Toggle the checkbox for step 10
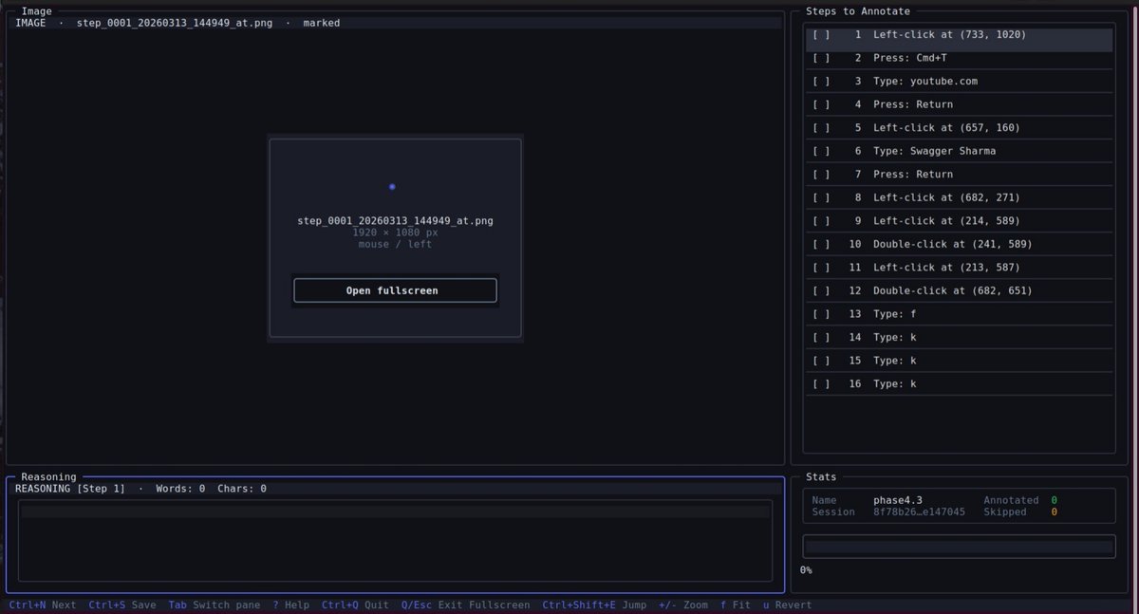The height and width of the screenshot is (614, 1139). pos(821,244)
